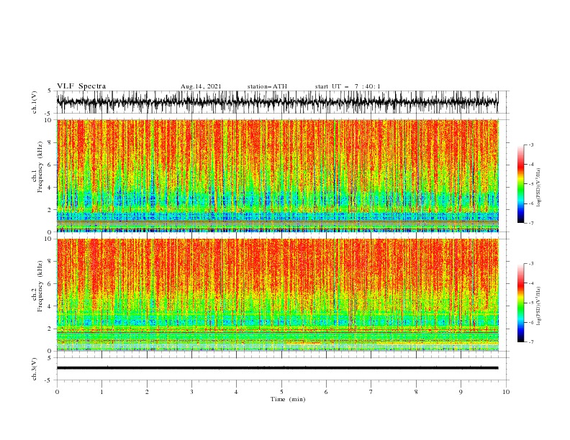Click the "-7" label on ch.2 color bar

[x=530, y=342]
